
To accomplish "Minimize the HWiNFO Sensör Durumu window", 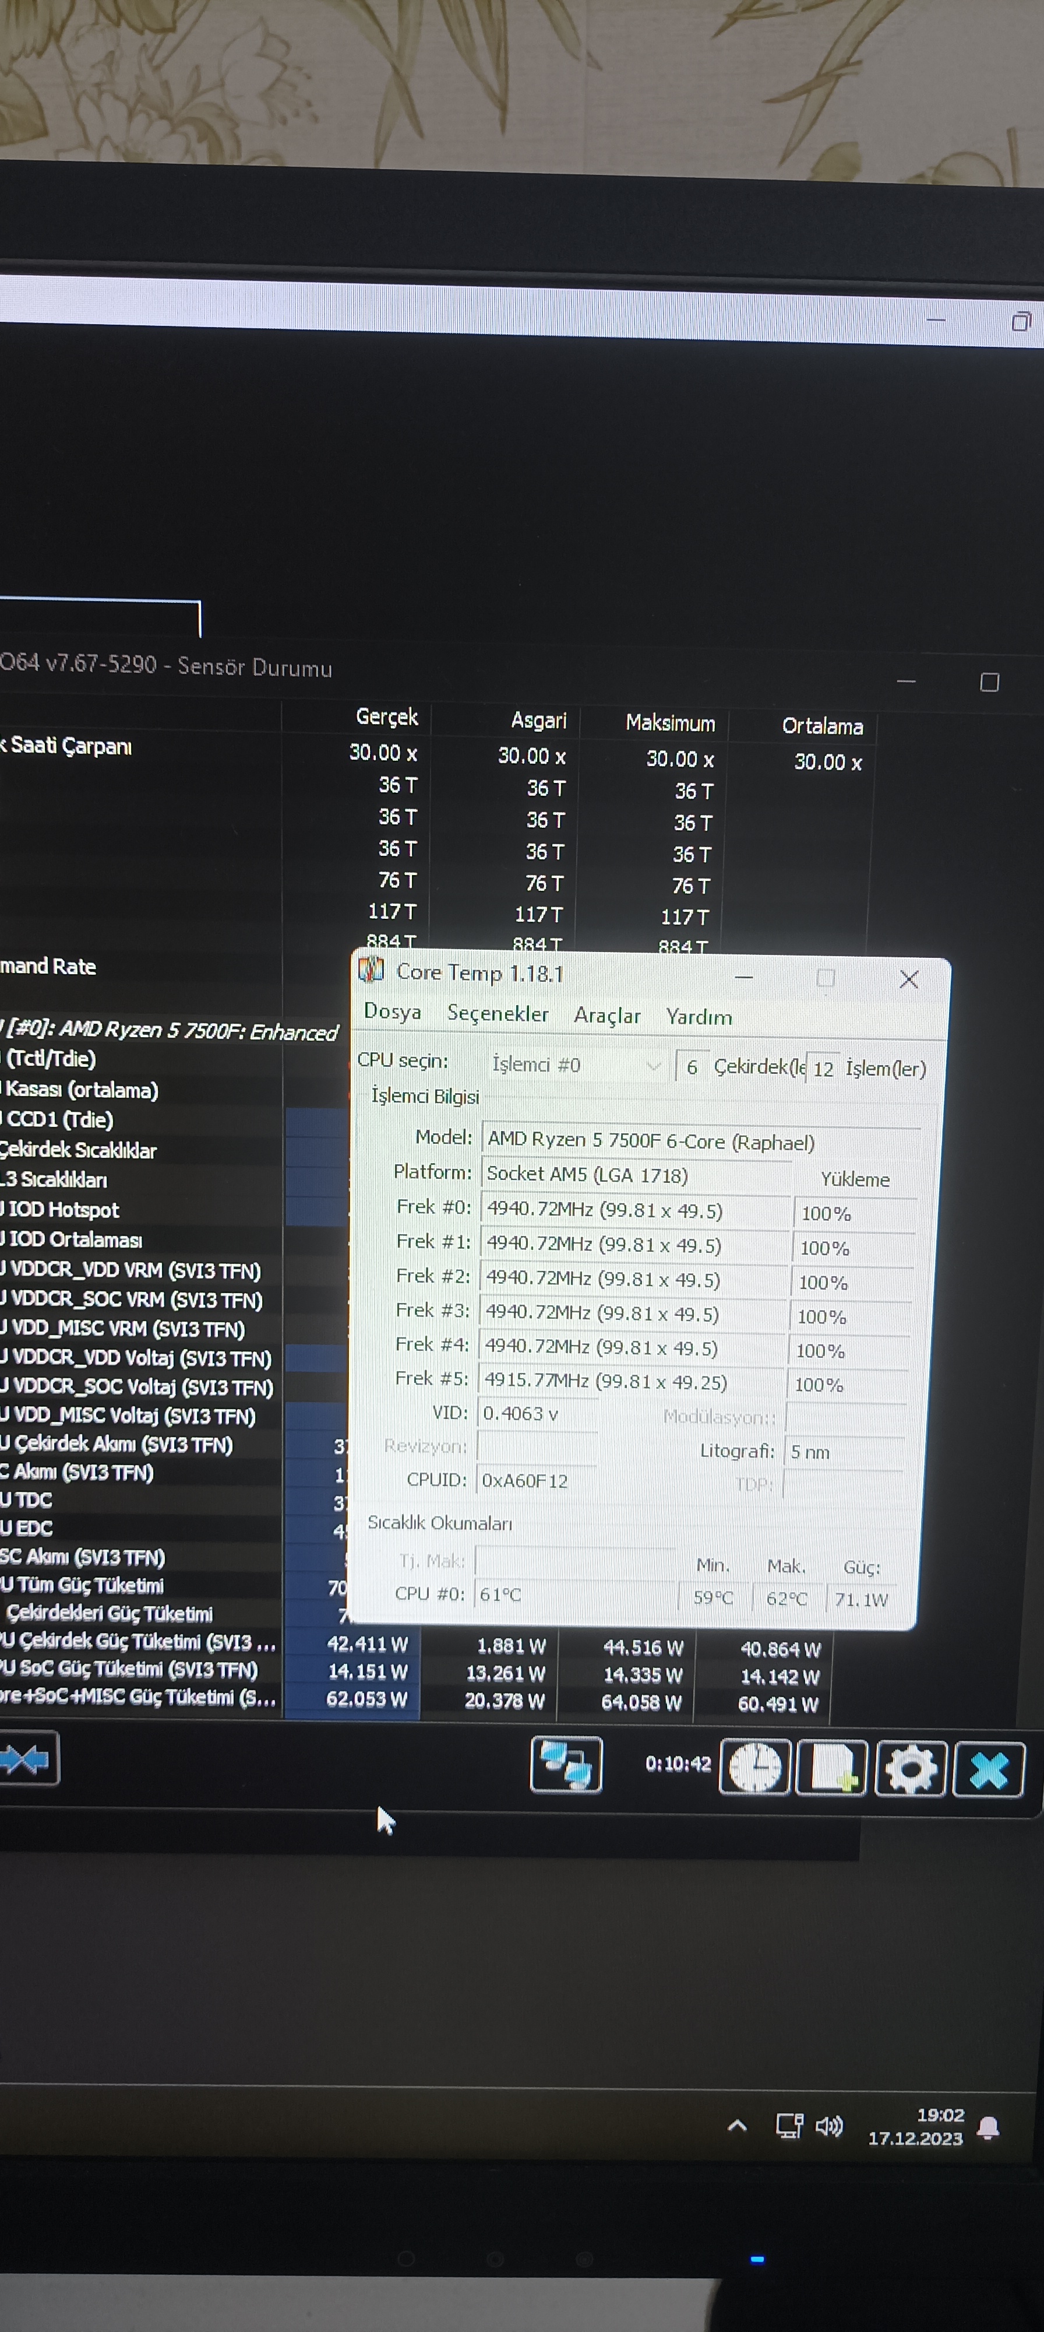I will (x=907, y=682).
